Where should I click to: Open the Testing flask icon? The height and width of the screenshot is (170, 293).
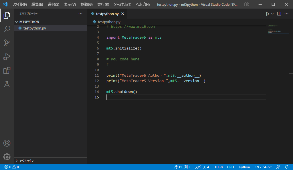point(7,84)
